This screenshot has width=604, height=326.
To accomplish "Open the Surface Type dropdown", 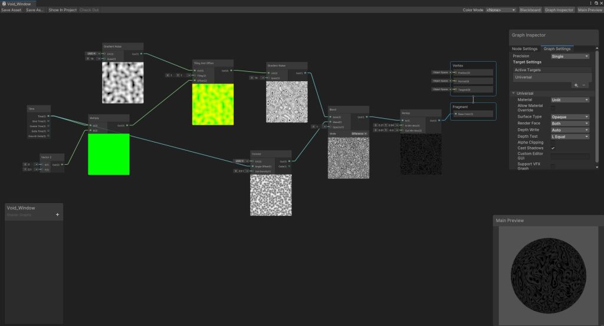I will pos(570,117).
